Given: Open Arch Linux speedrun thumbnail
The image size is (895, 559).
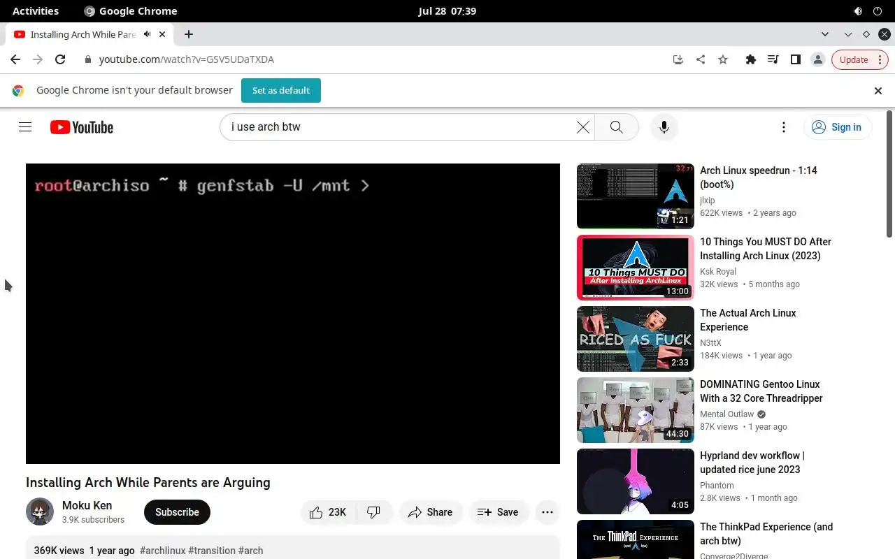Looking at the screenshot, I should coord(636,196).
